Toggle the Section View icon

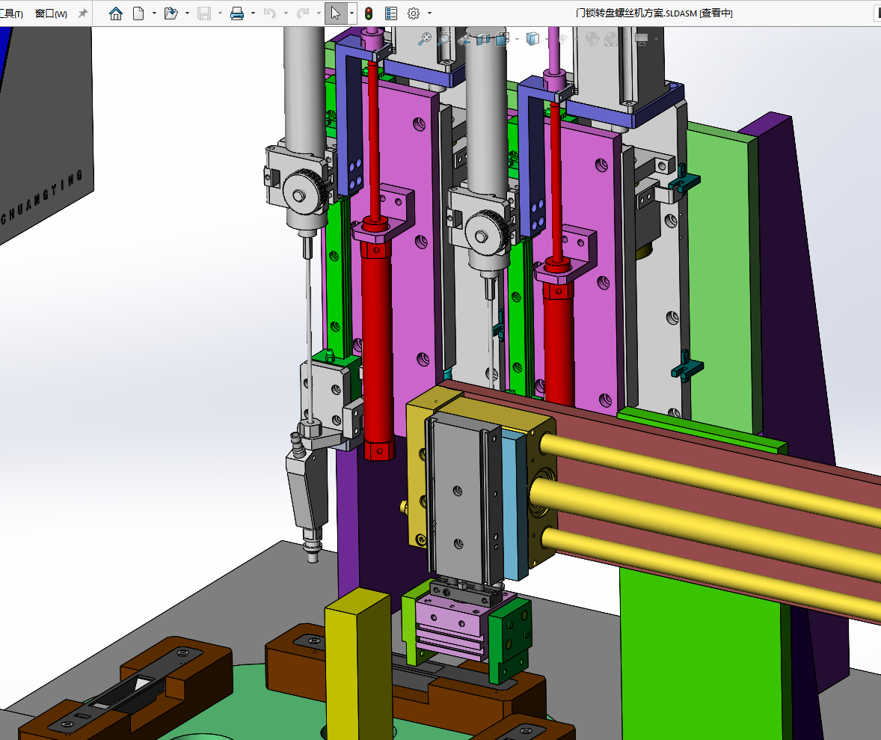(x=482, y=39)
